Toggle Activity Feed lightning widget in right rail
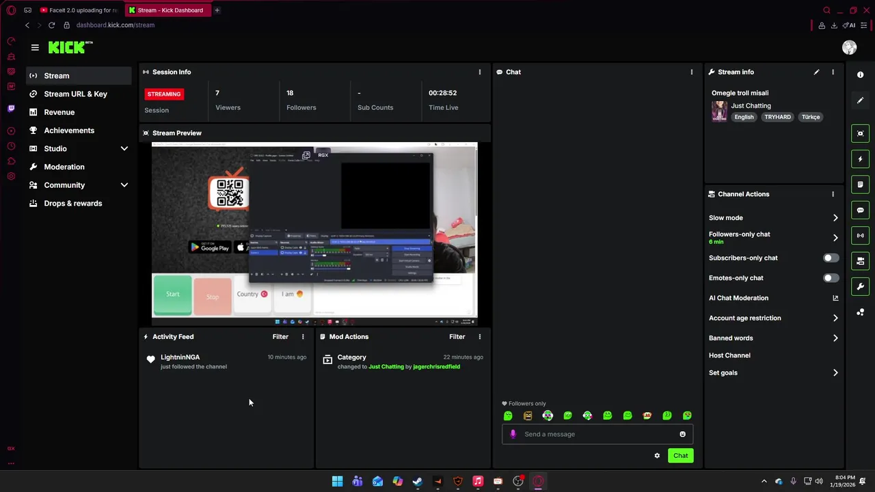 coord(860,159)
